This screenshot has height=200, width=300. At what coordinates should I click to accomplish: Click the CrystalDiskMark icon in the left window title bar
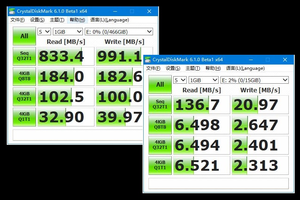tap(12, 11)
